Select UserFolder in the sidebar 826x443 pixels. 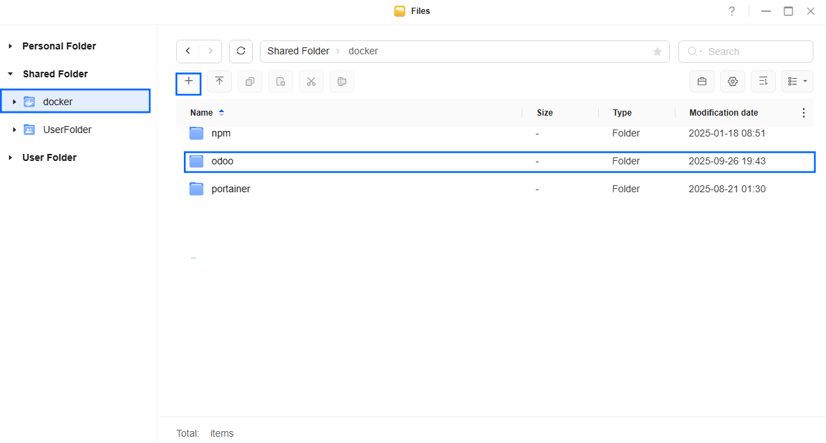tap(75, 130)
